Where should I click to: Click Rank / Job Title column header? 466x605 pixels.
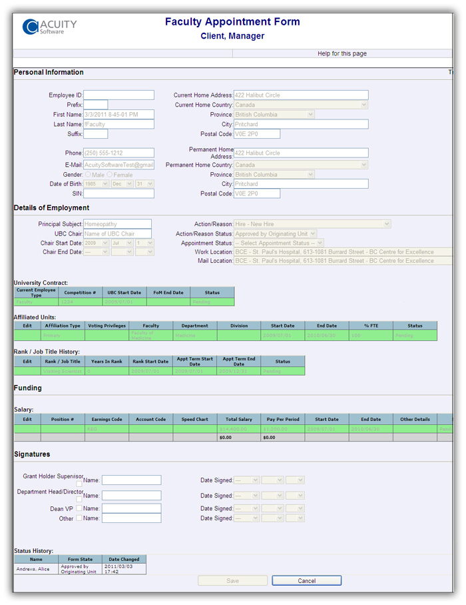(63, 362)
